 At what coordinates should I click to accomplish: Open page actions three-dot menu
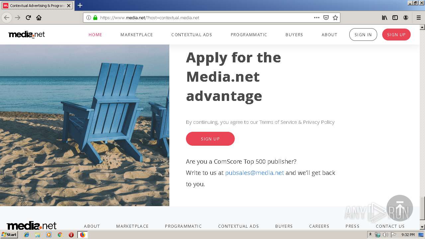[317, 18]
